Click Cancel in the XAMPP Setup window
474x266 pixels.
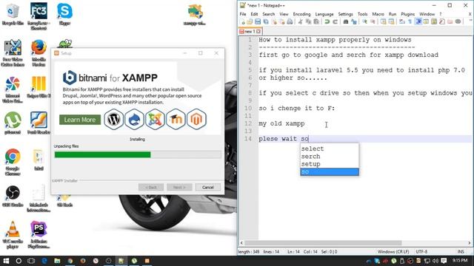click(207, 187)
